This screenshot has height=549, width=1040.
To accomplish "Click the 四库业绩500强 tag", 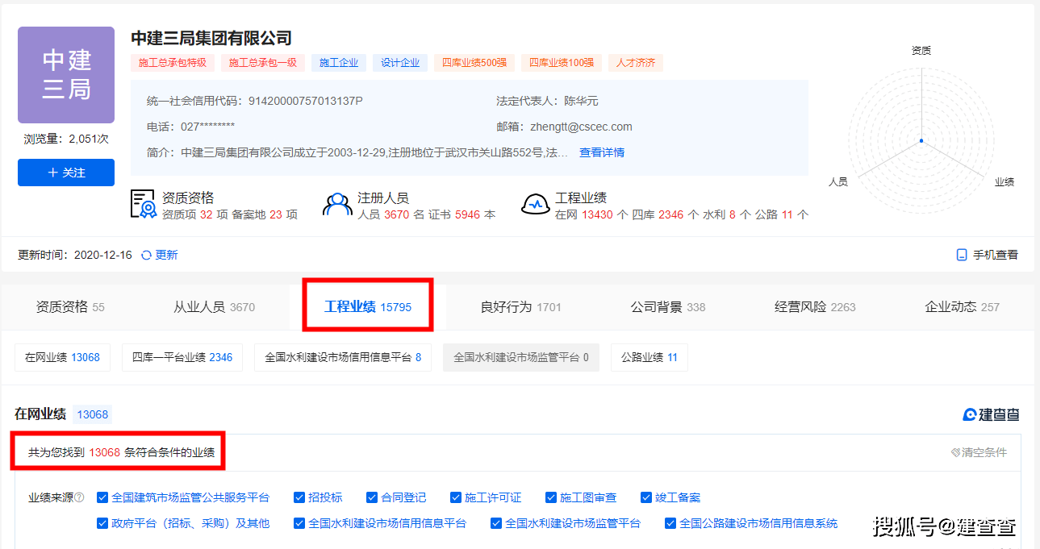I will click(x=474, y=63).
